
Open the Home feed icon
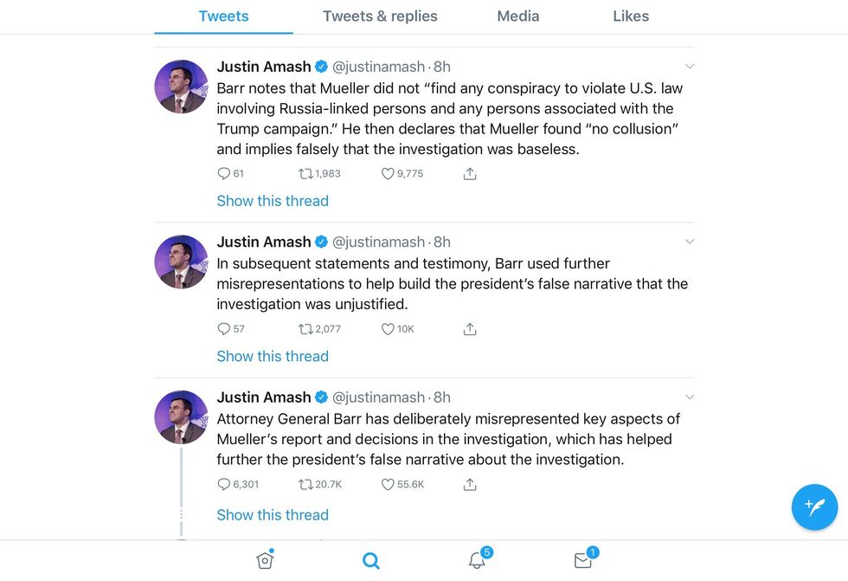pyautogui.click(x=265, y=560)
